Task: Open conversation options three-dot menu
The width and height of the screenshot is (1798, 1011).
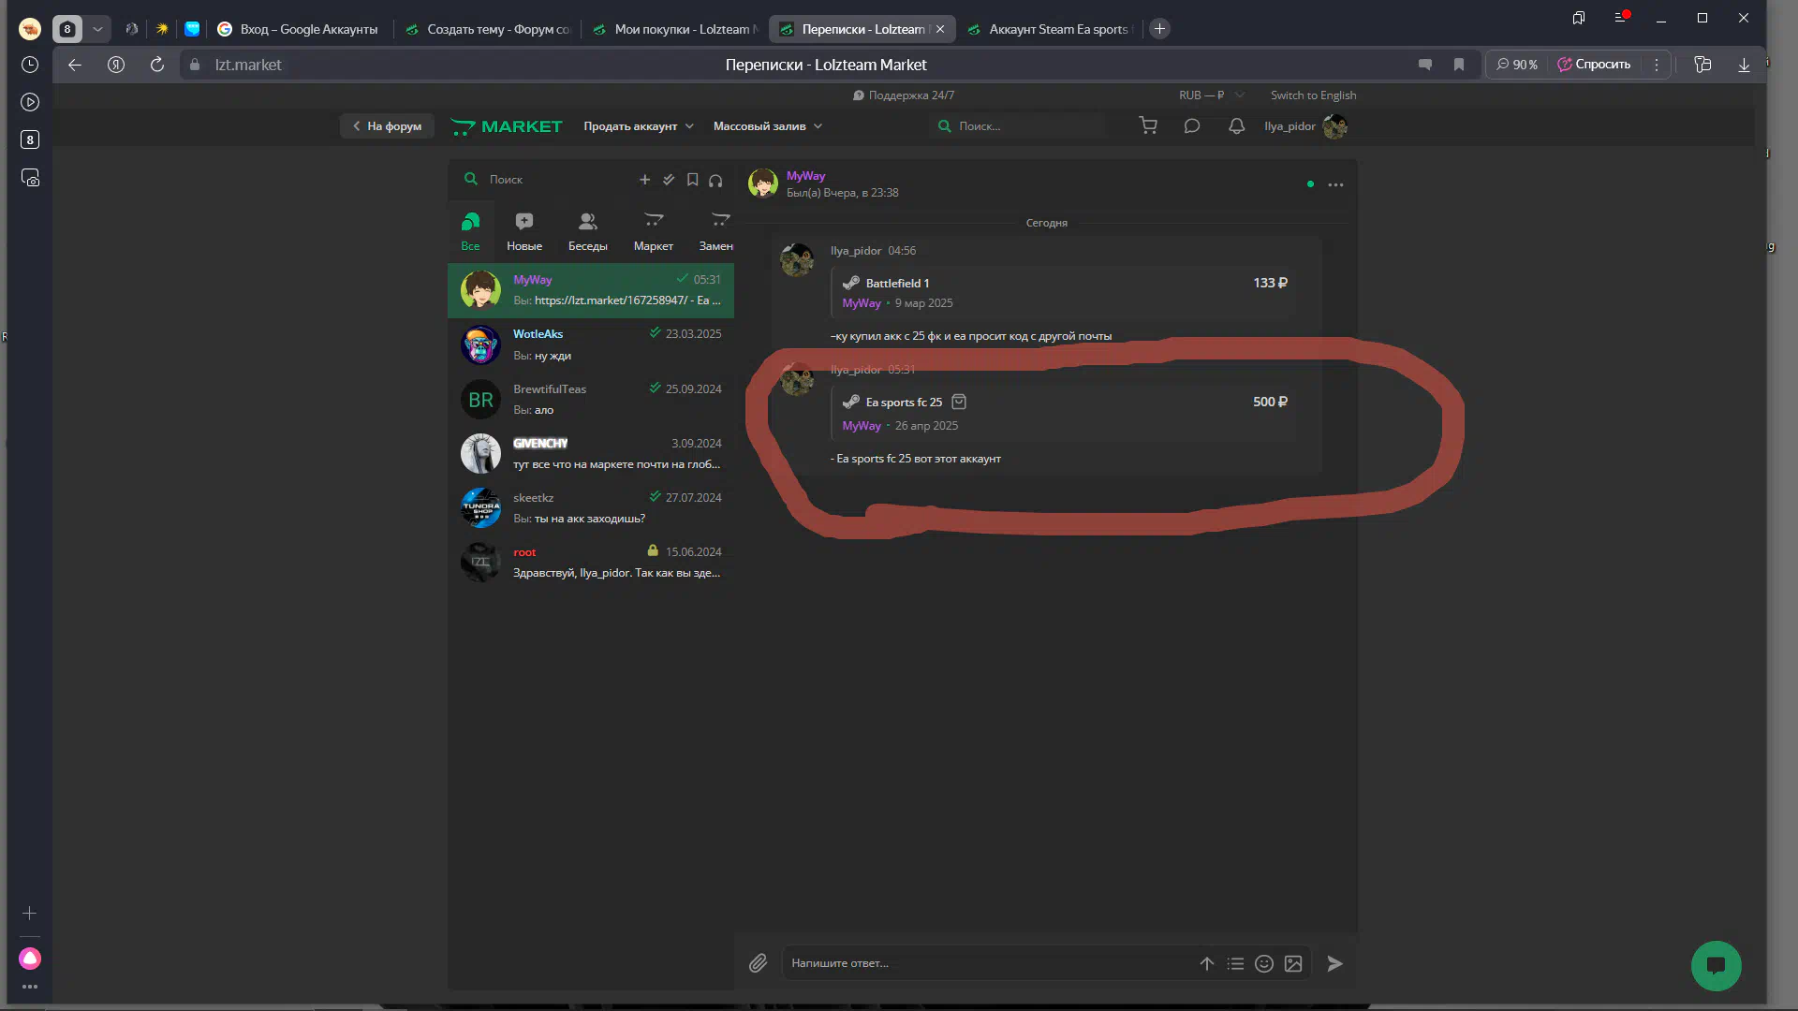Action: [1336, 184]
